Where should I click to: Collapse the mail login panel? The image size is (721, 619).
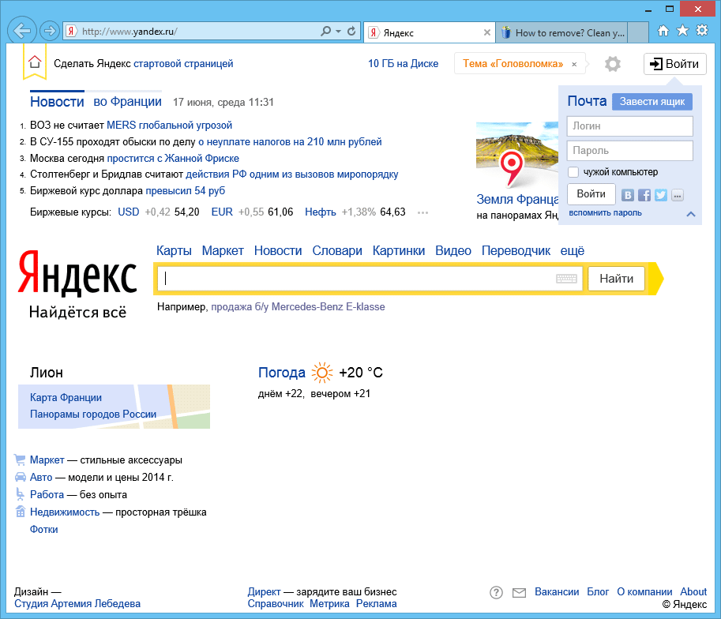(x=691, y=214)
